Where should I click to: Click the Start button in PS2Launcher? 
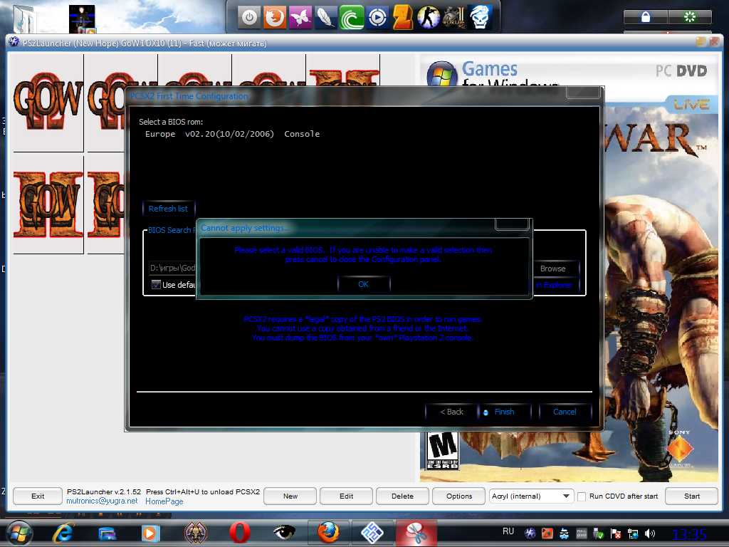pyautogui.click(x=692, y=496)
